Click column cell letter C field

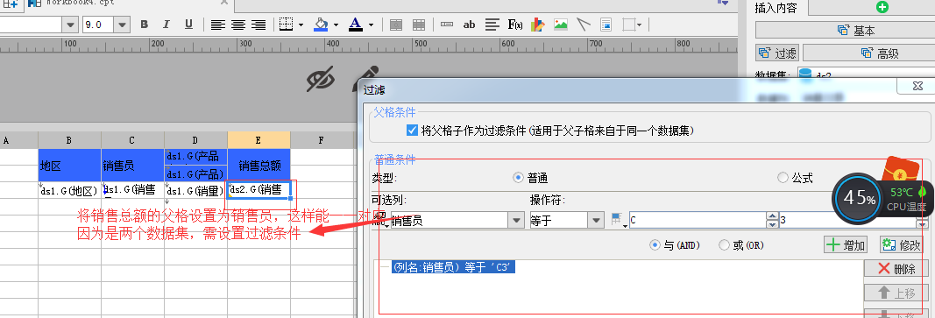click(697, 221)
